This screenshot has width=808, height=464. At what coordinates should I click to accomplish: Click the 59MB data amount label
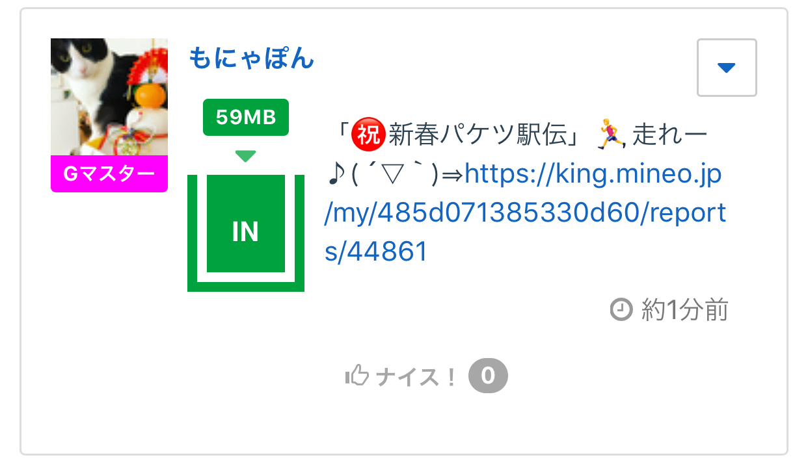[x=245, y=118]
